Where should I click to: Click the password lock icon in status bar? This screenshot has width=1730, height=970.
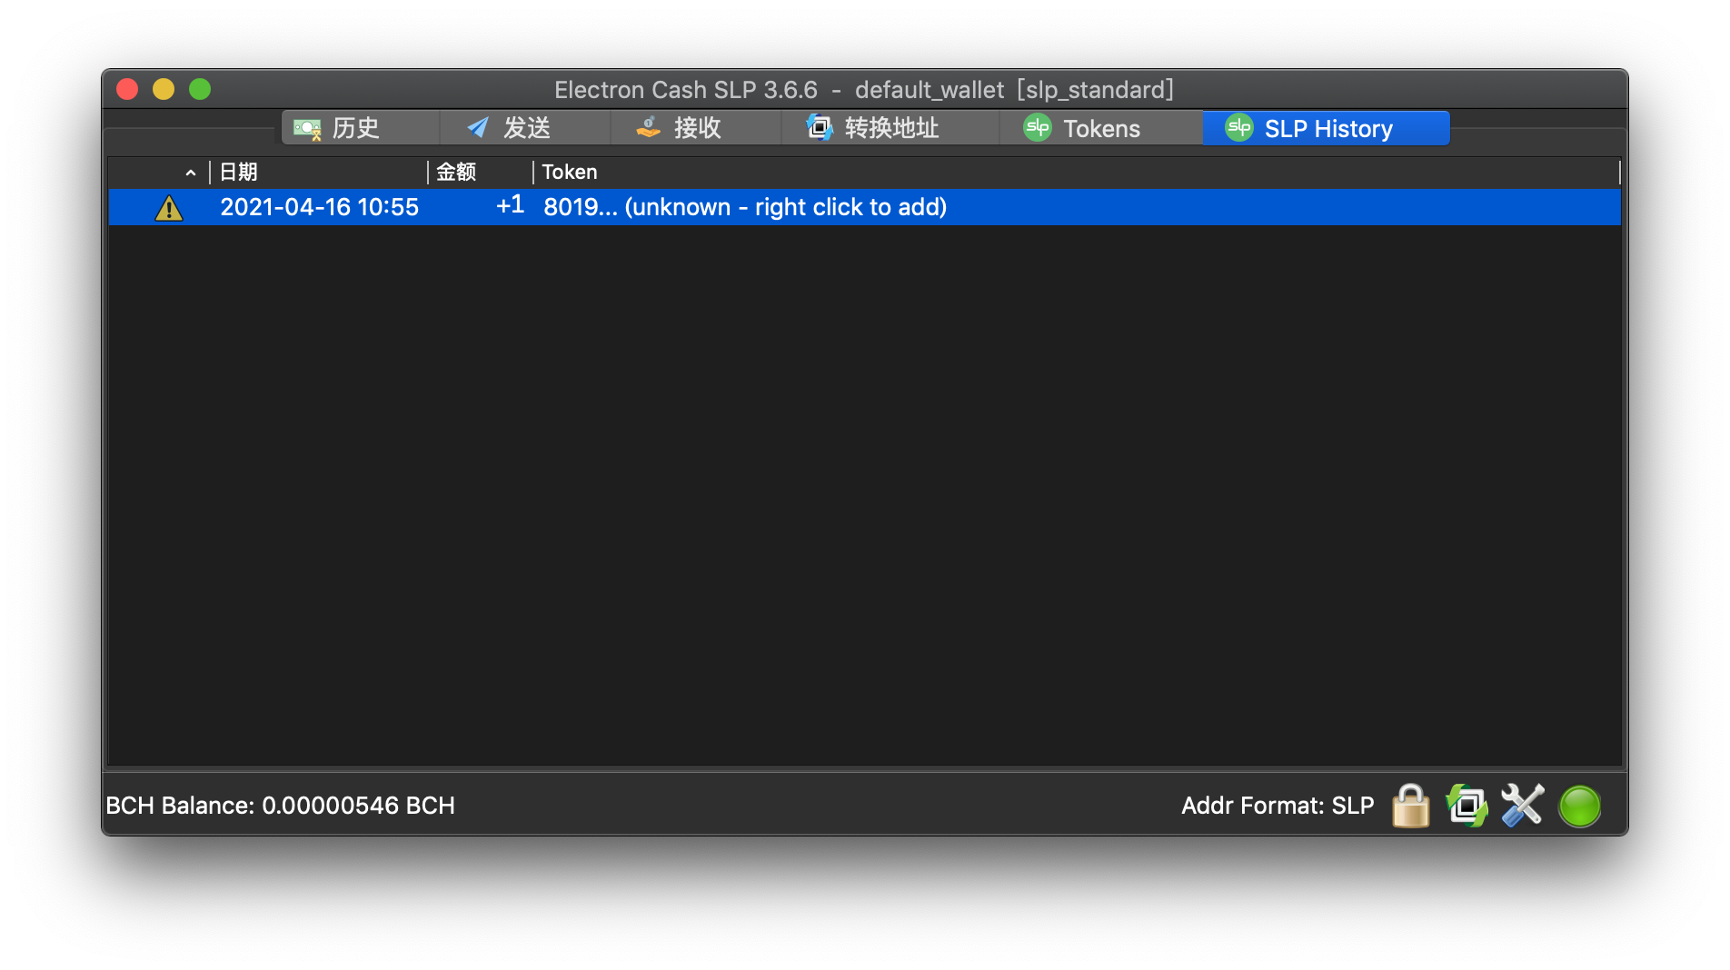click(1411, 806)
